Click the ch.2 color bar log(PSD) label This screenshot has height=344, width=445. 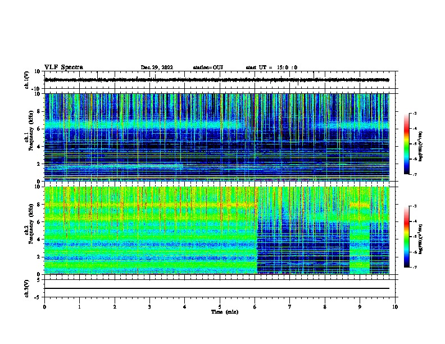coord(421,239)
